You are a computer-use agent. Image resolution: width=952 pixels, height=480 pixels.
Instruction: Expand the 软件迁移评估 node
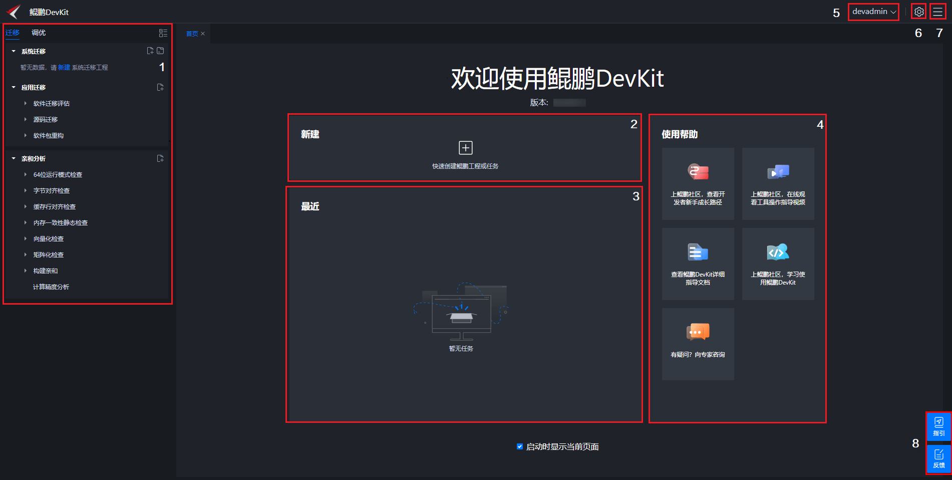[26, 103]
